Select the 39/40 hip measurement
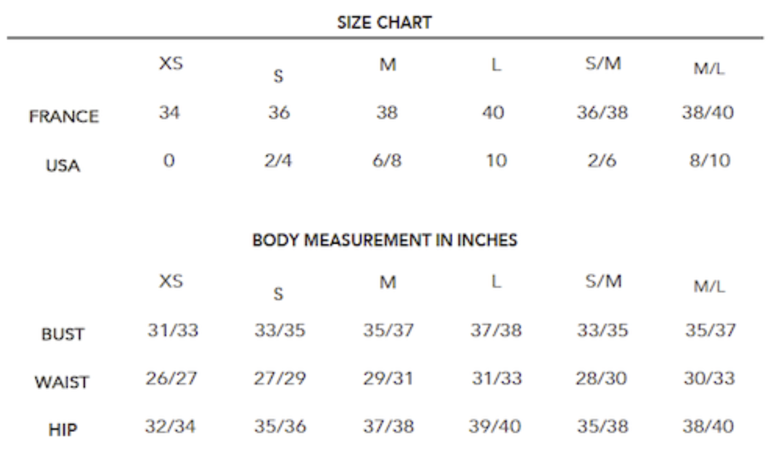The width and height of the screenshot is (772, 474). [x=495, y=426]
